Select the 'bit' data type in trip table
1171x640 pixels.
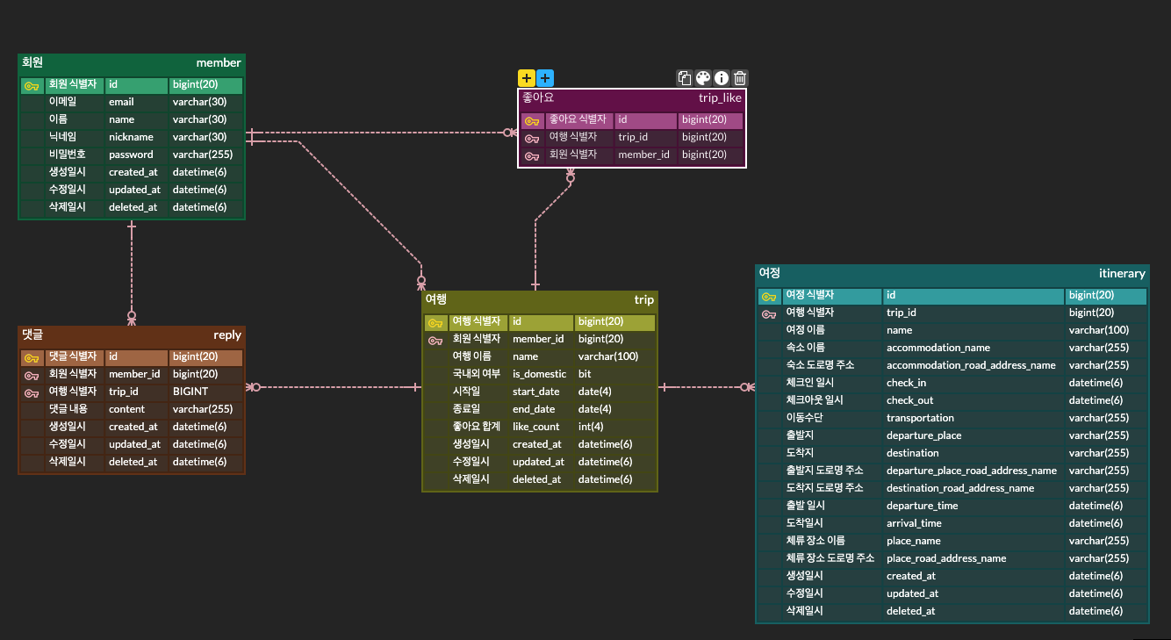[x=585, y=374]
